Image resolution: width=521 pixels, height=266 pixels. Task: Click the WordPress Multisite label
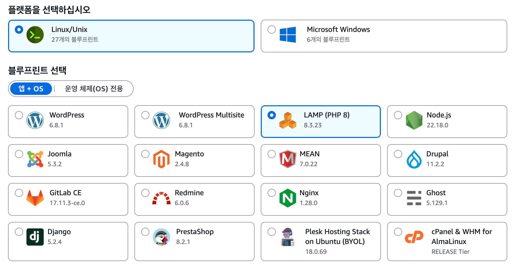tap(211, 115)
